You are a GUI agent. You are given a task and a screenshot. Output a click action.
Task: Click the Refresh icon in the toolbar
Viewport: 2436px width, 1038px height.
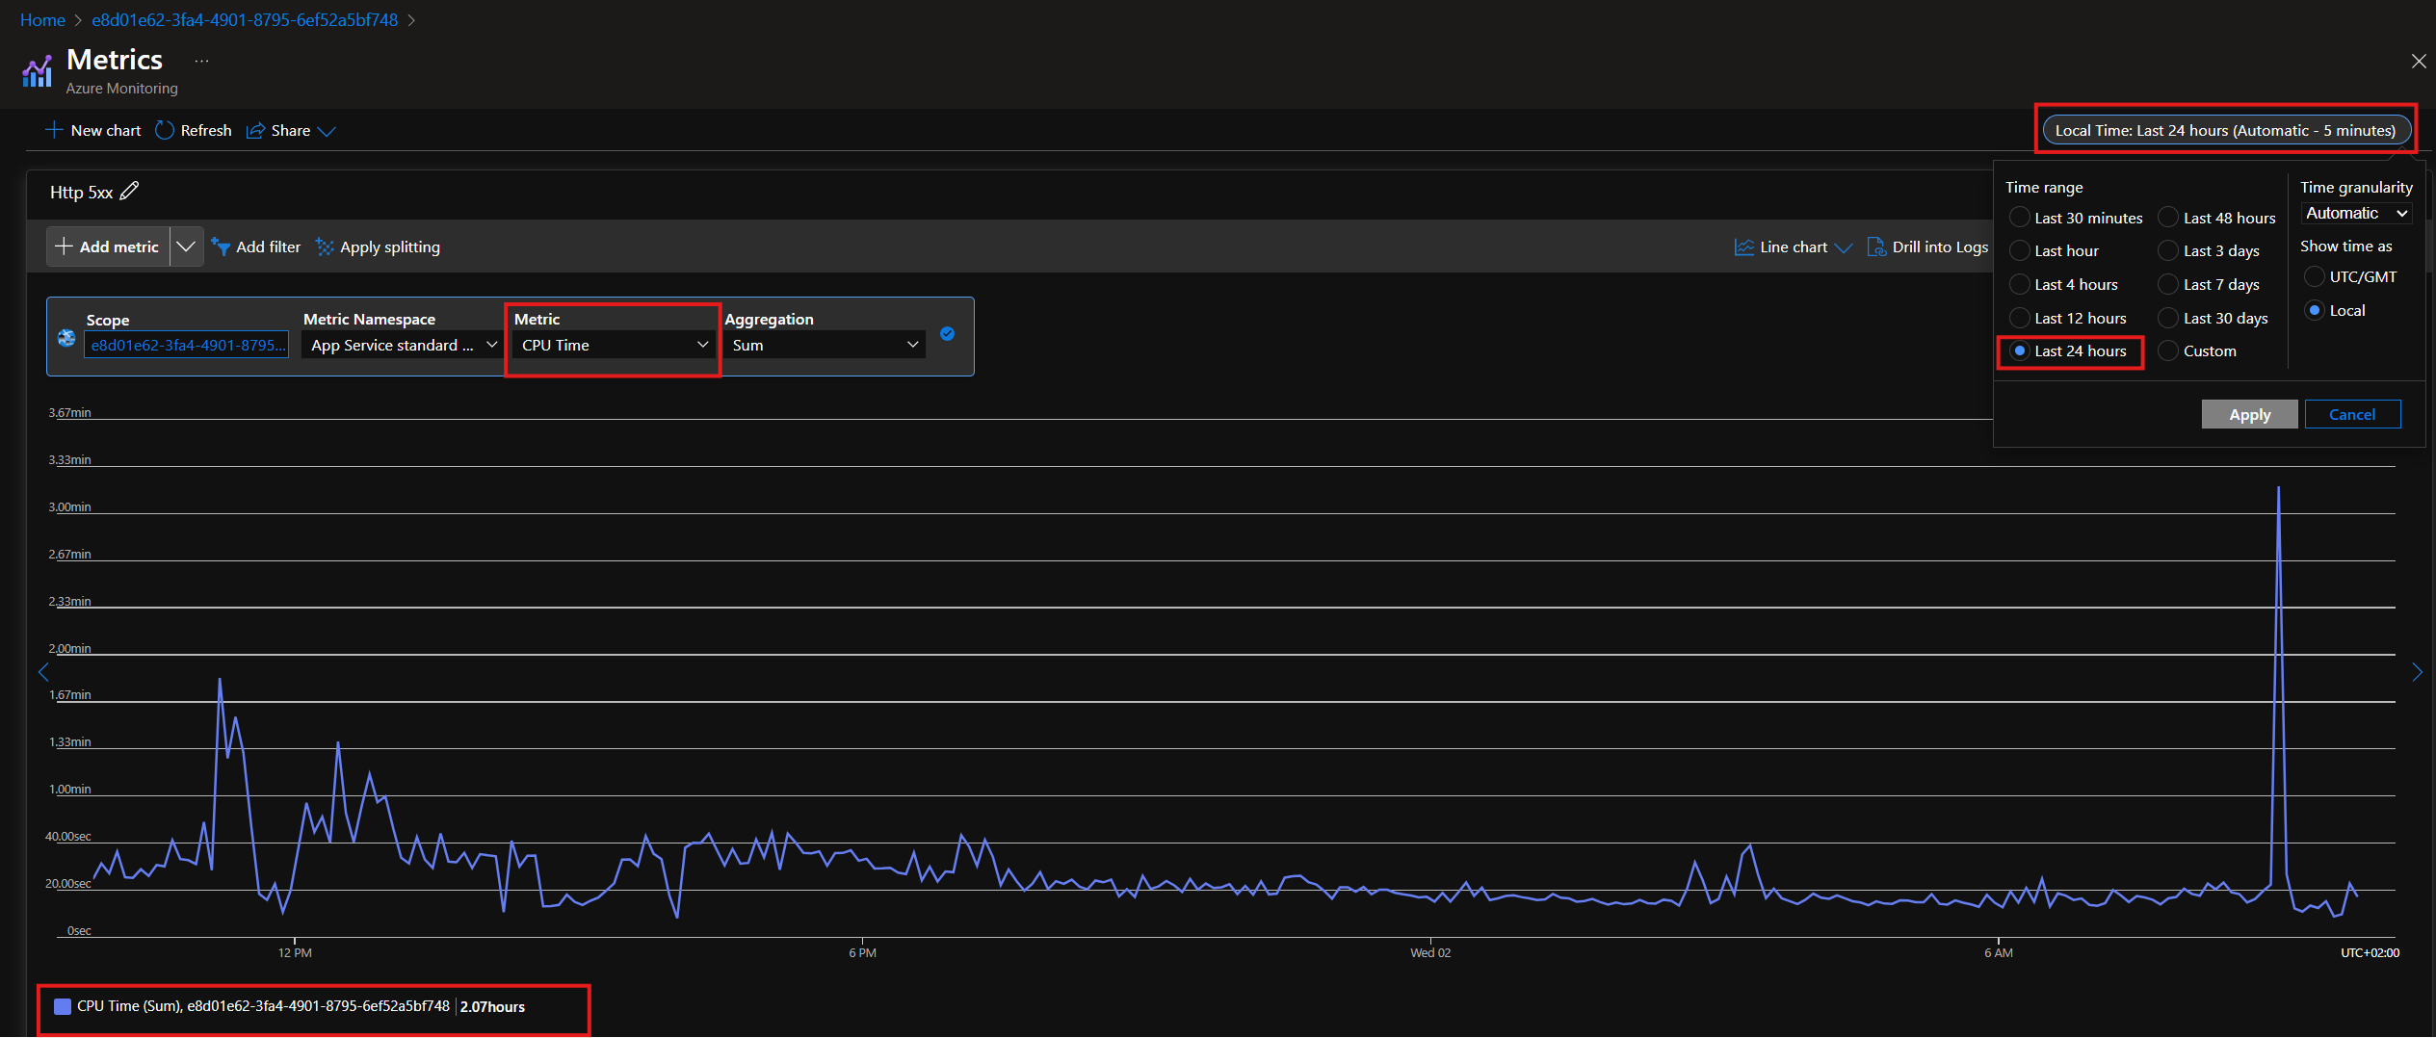(165, 130)
